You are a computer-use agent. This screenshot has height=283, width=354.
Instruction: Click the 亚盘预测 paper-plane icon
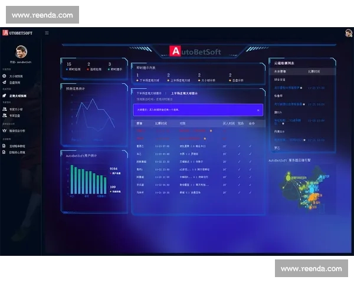(4, 83)
